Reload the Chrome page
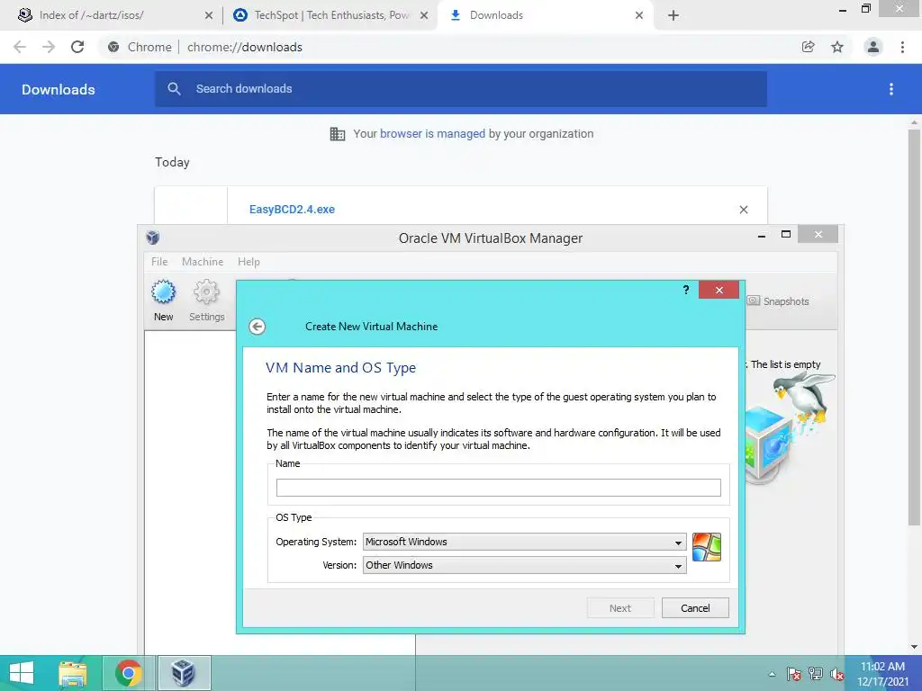 point(77,47)
